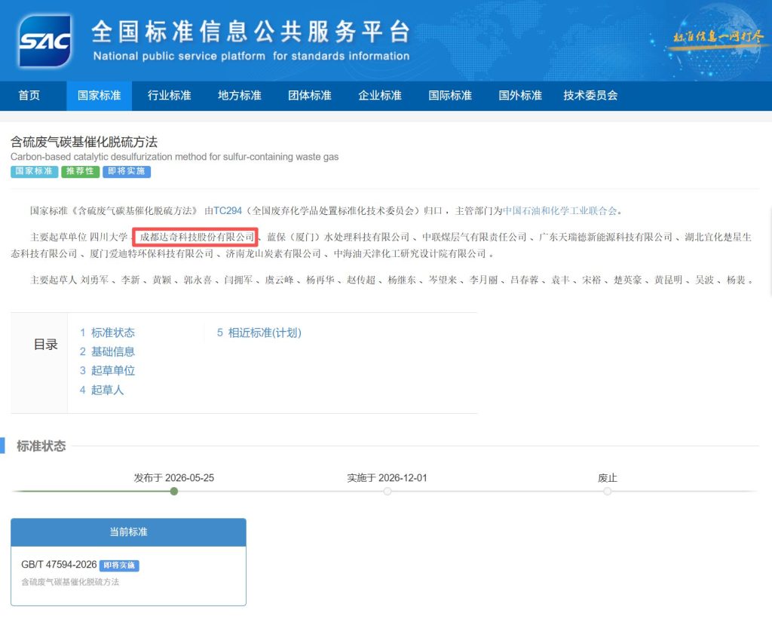Open the 技术委员会 nav item
The width and height of the screenshot is (772, 619).
coord(590,96)
